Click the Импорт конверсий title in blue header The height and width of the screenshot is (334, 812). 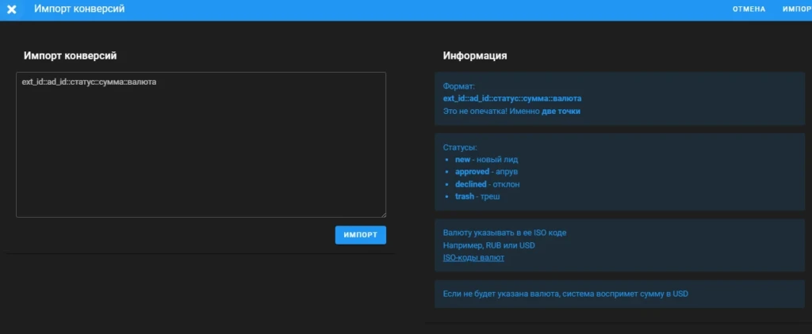[x=79, y=9]
